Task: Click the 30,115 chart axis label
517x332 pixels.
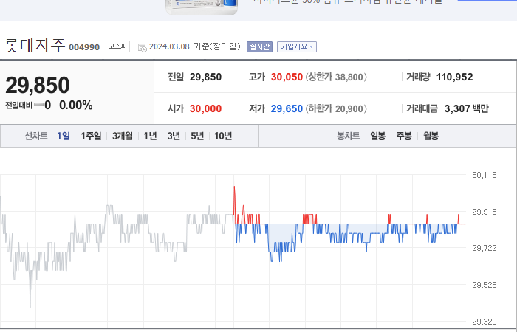Action: click(x=485, y=175)
